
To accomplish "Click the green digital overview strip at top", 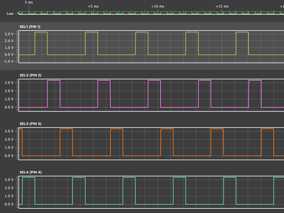I will tap(151, 13).
